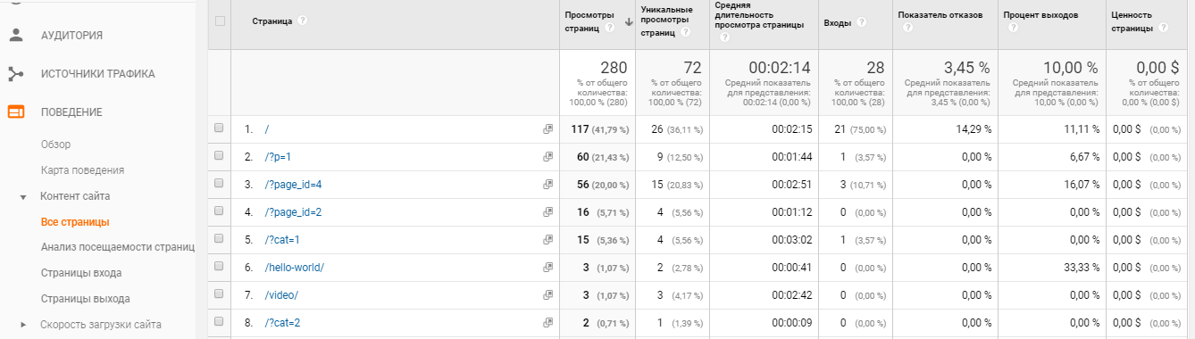Go to Страницы входа in sidebar

(81, 273)
